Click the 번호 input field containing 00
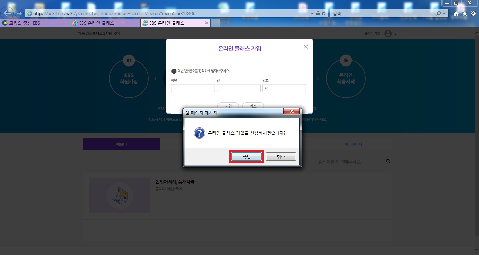The image size is (479, 255). [284, 88]
